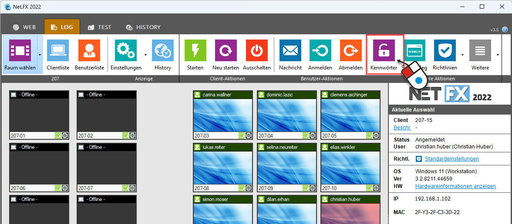This screenshot has width=512, height=224.
Task: Open the Kennwörter unlock icon
Action: pyautogui.click(x=384, y=50)
